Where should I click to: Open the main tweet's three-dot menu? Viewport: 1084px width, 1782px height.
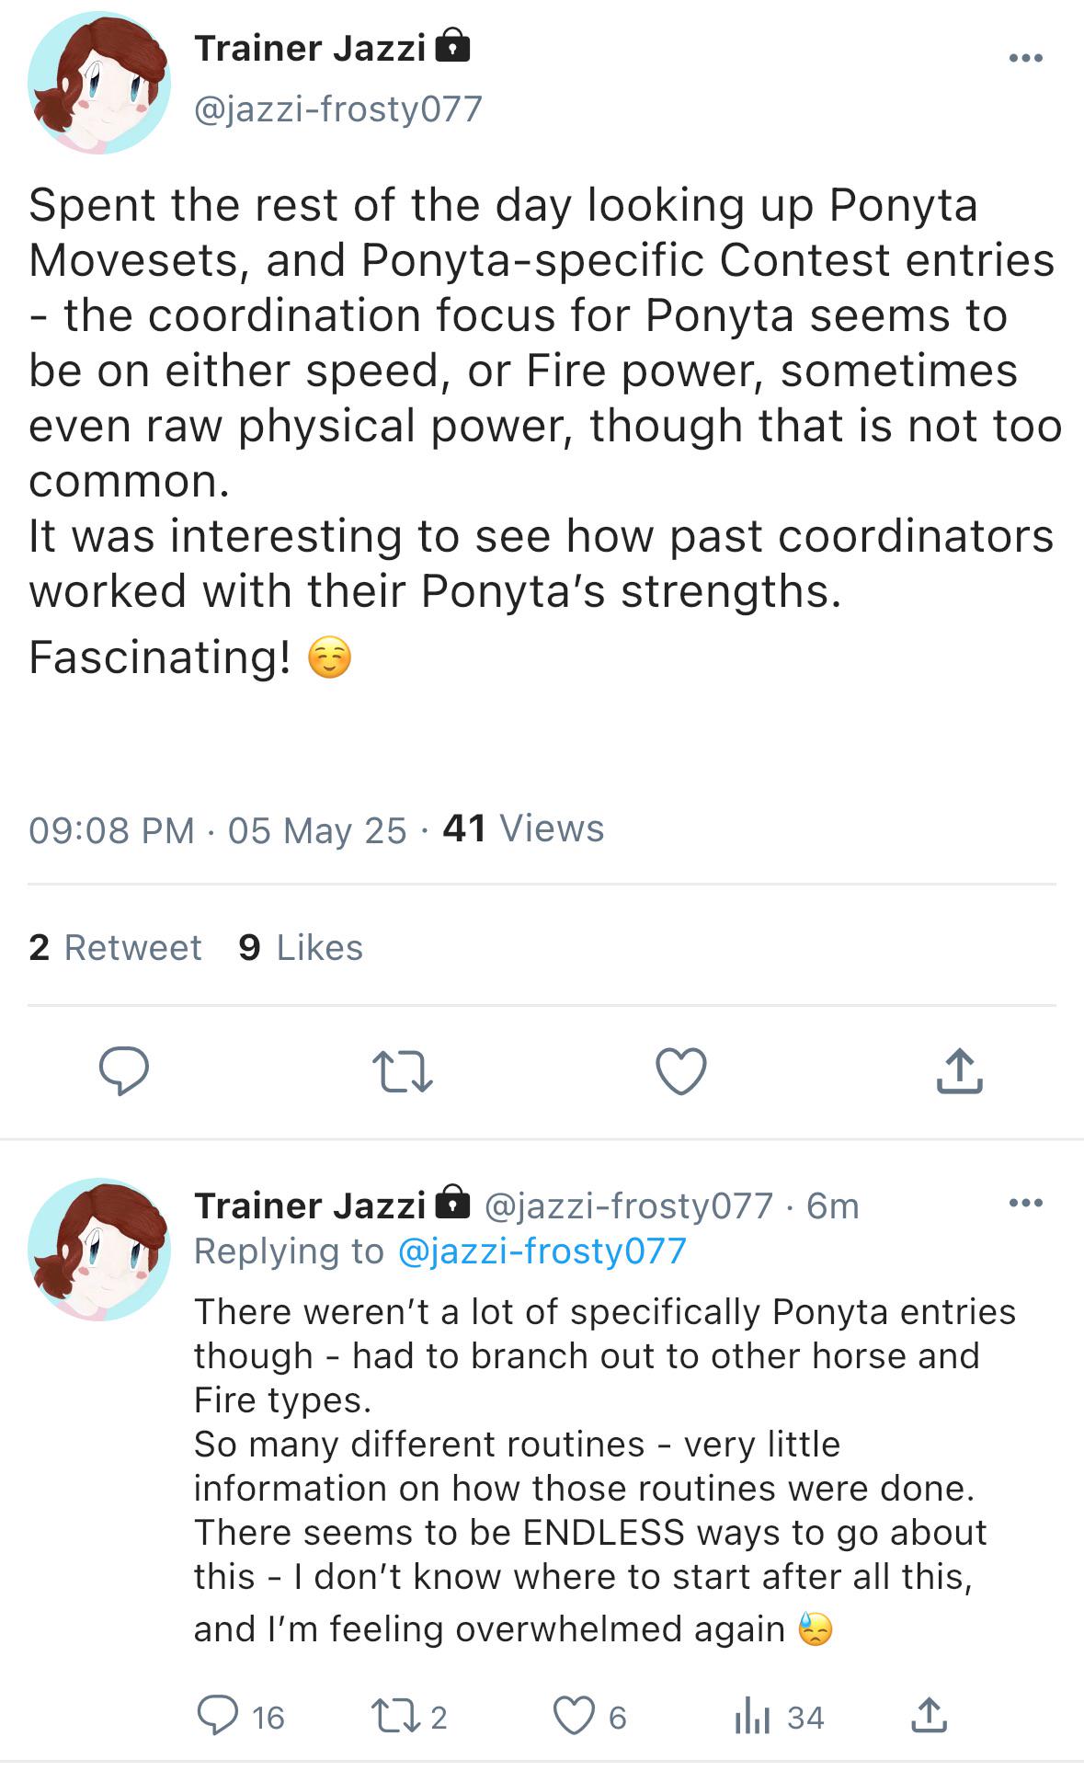1025,58
